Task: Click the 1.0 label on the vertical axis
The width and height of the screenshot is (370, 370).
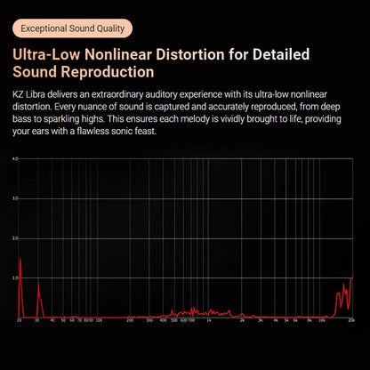Action: [15, 278]
